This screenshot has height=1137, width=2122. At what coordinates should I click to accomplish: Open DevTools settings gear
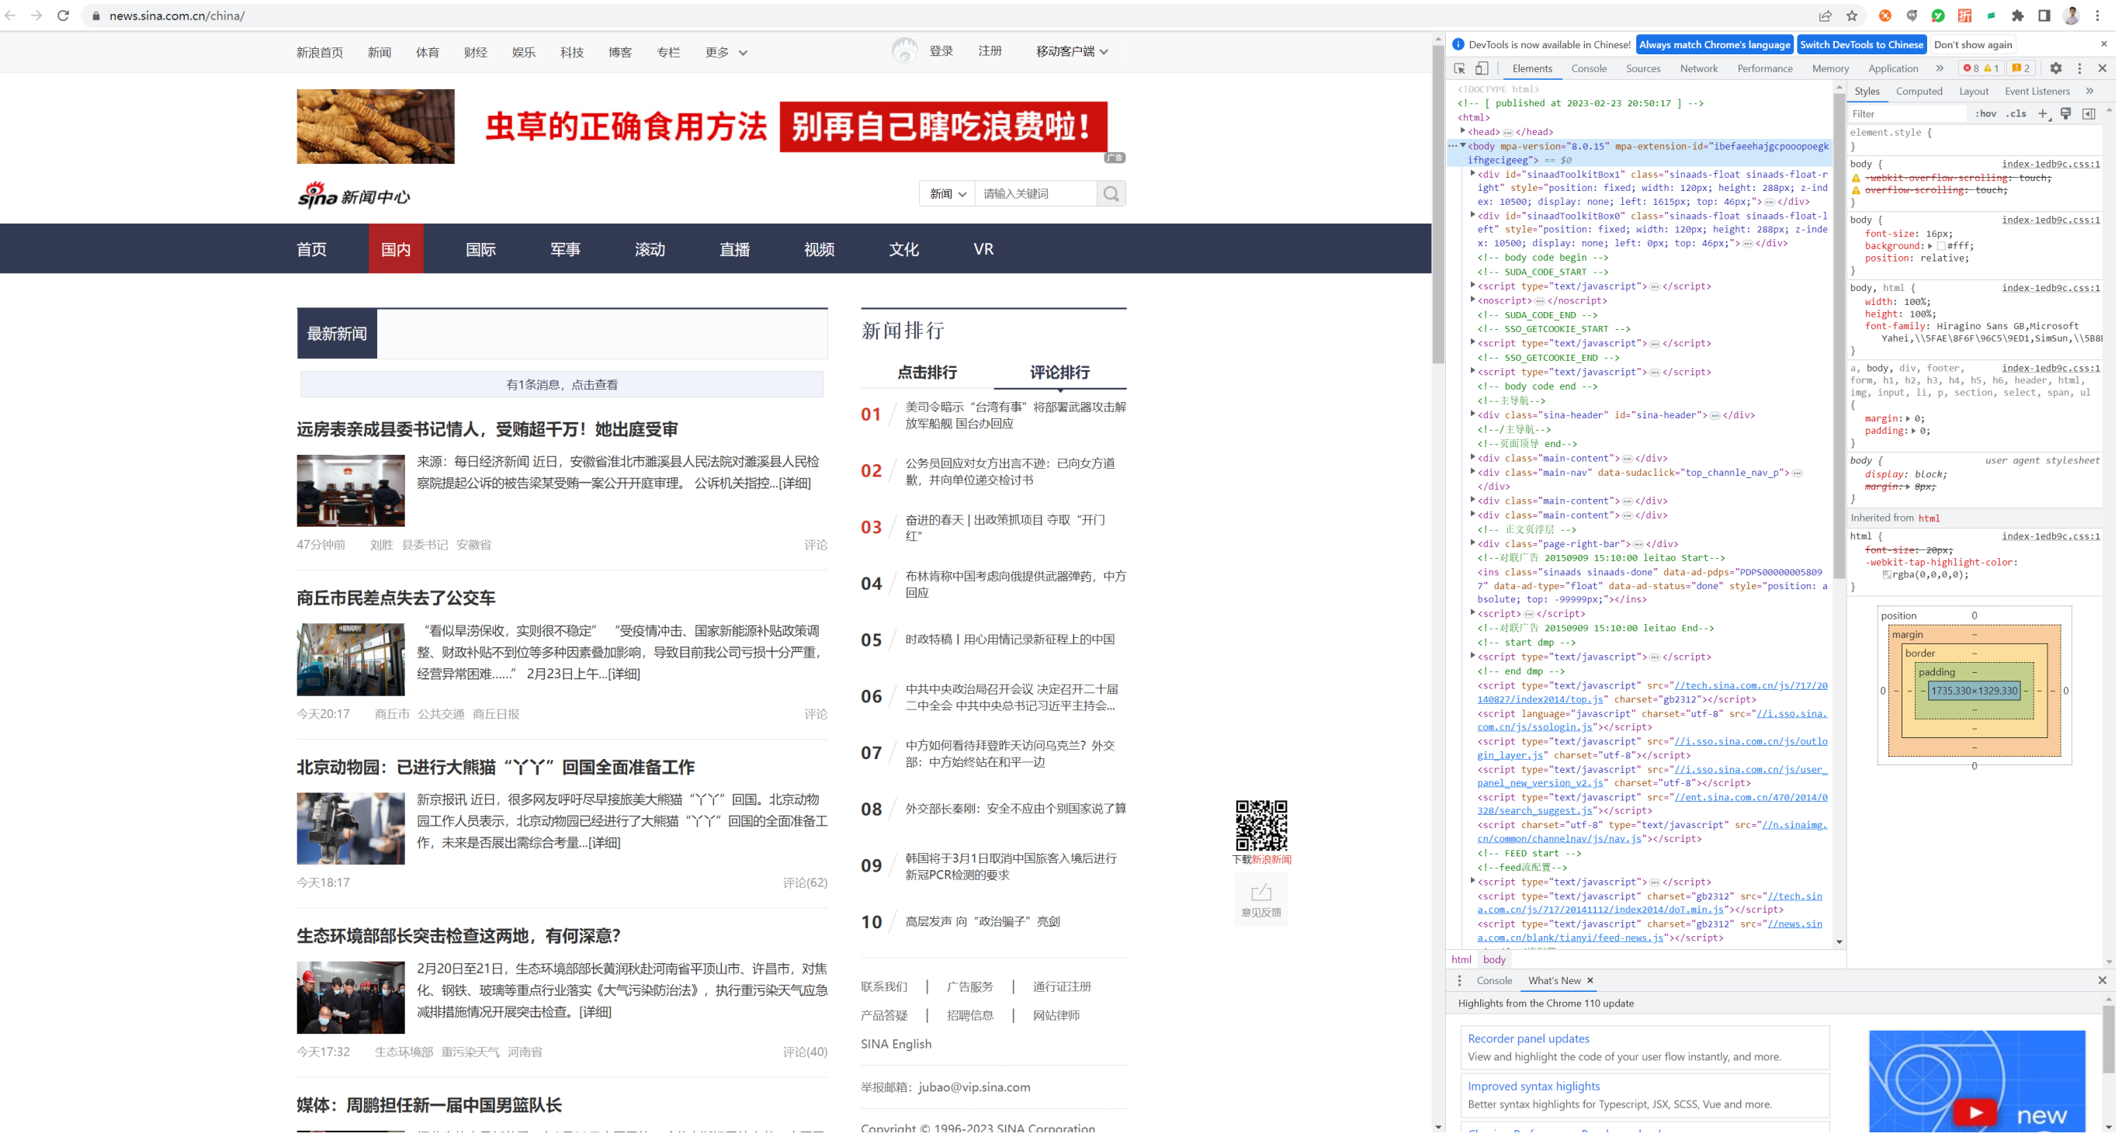2056,68
